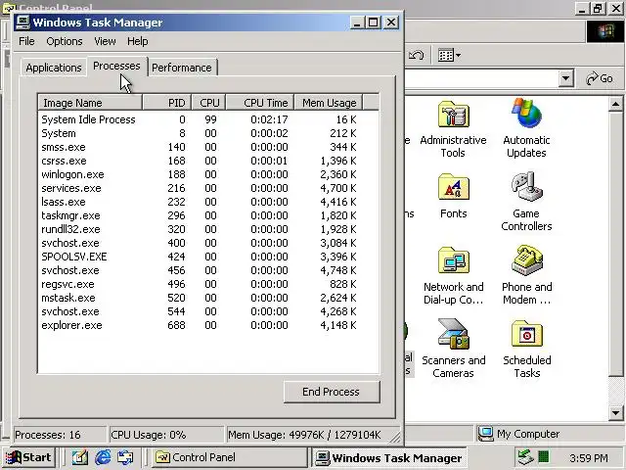This screenshot has height=470, width=626.
Task: Select the System Idle Process row
Action: [x=200, y=119]
